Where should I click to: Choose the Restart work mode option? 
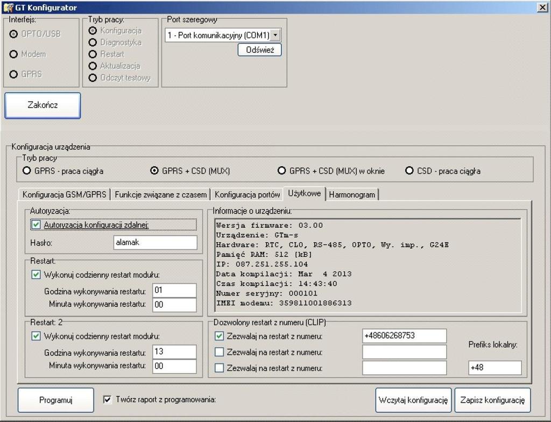pos(93,54)
